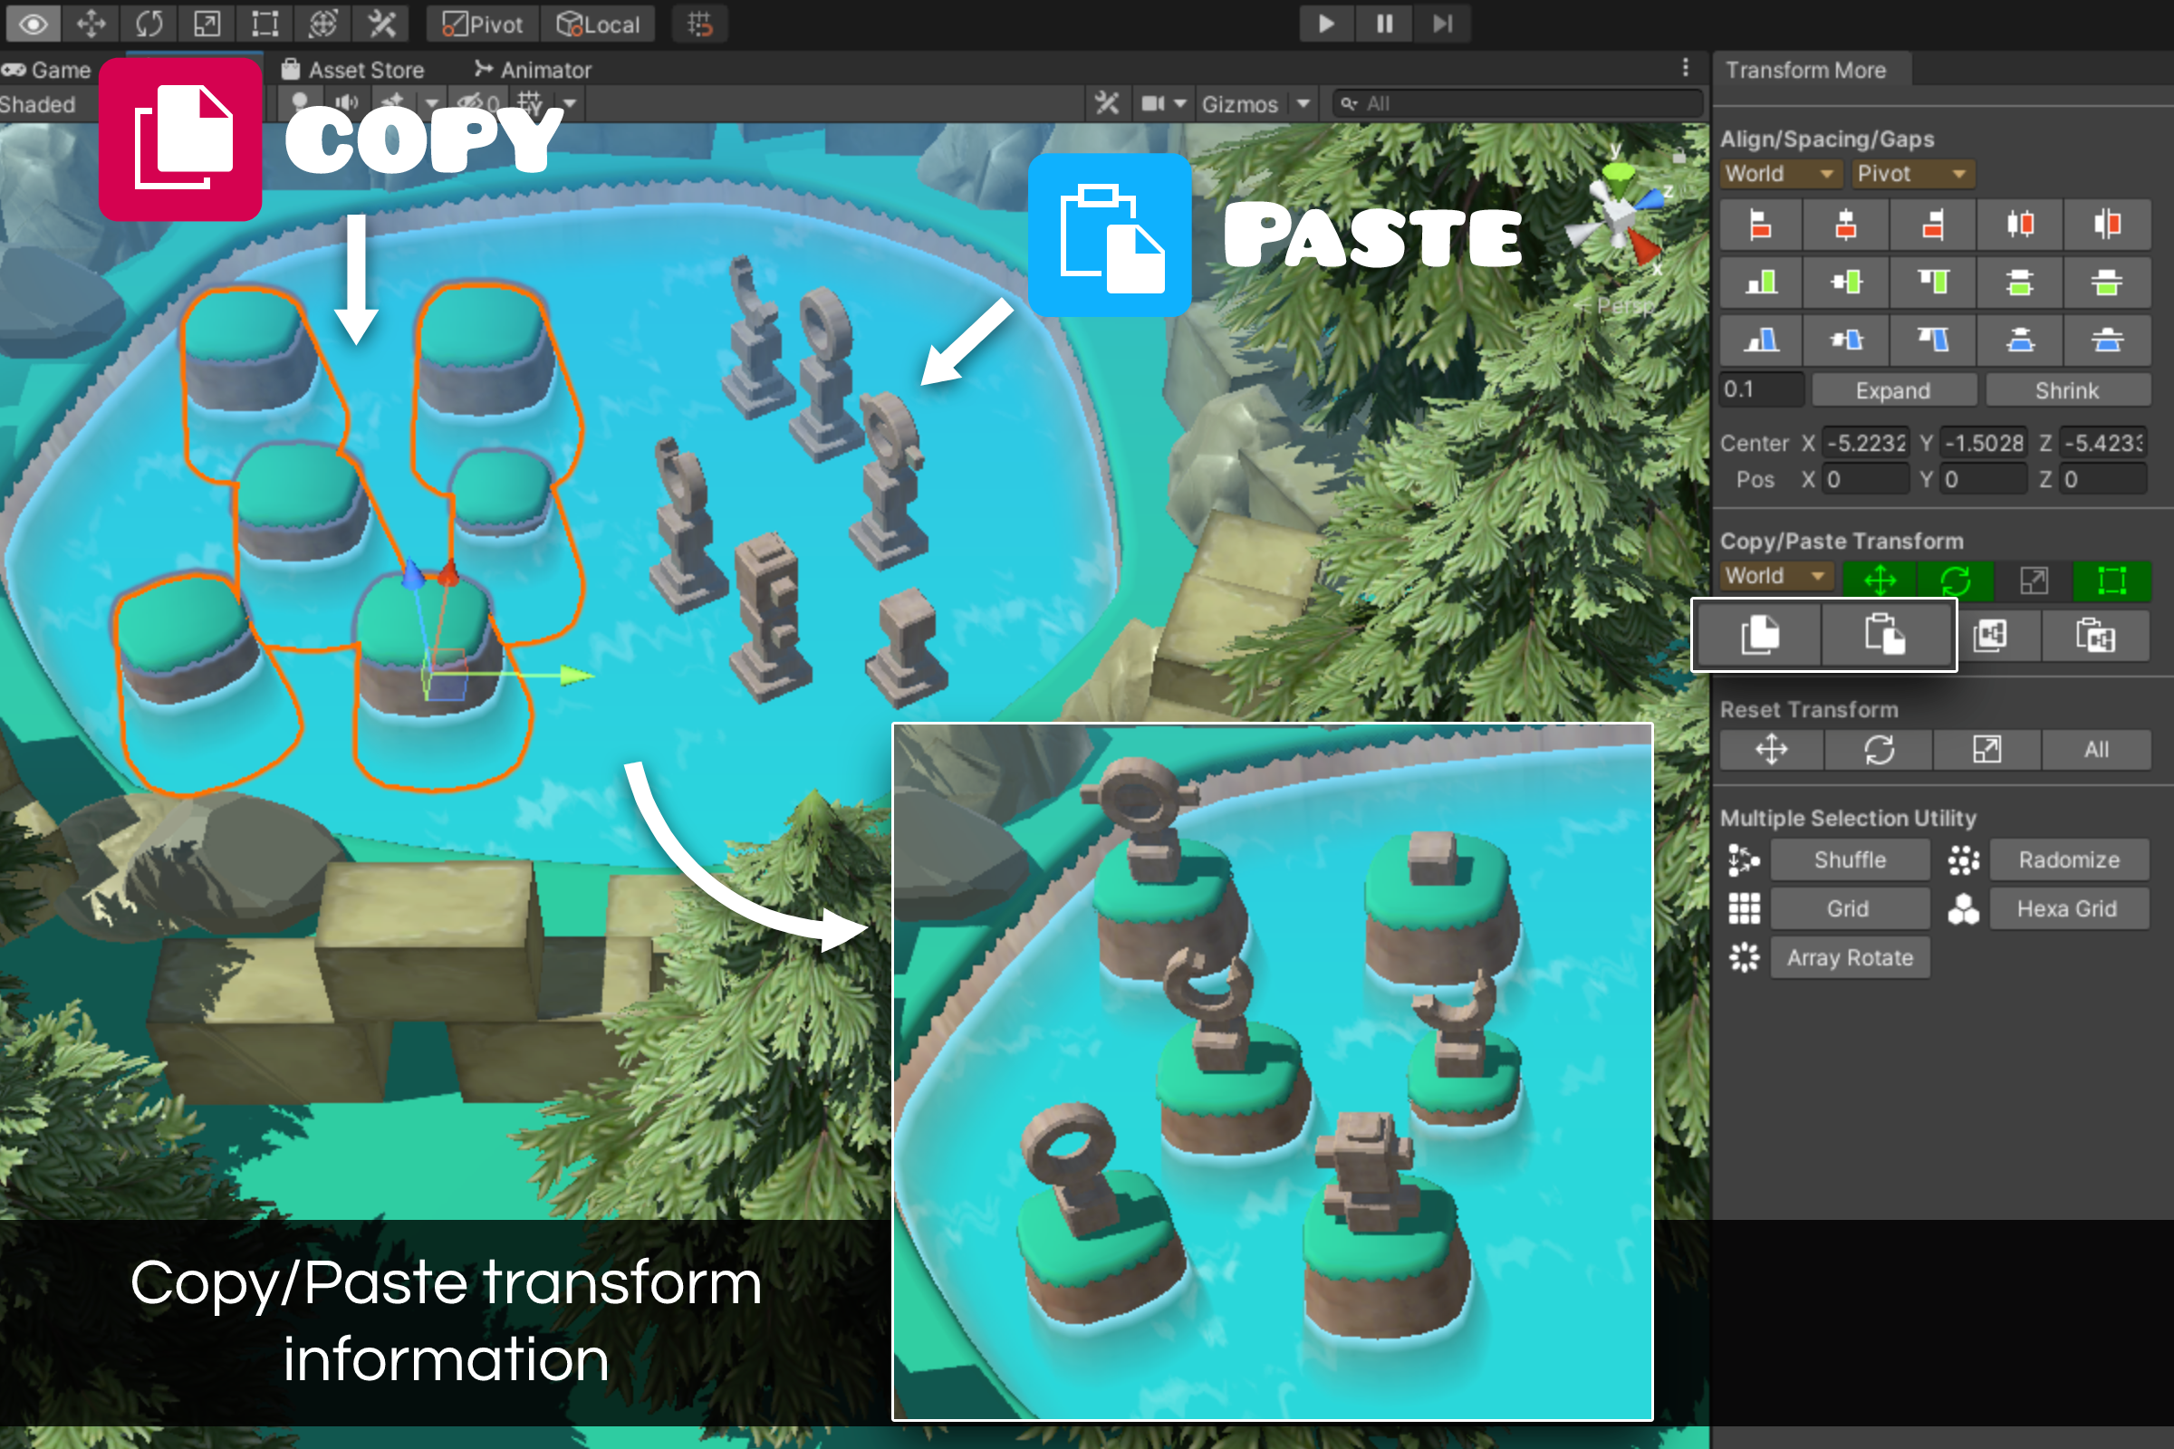Select the Rotate tool in top toolbar

coord(149,24)
